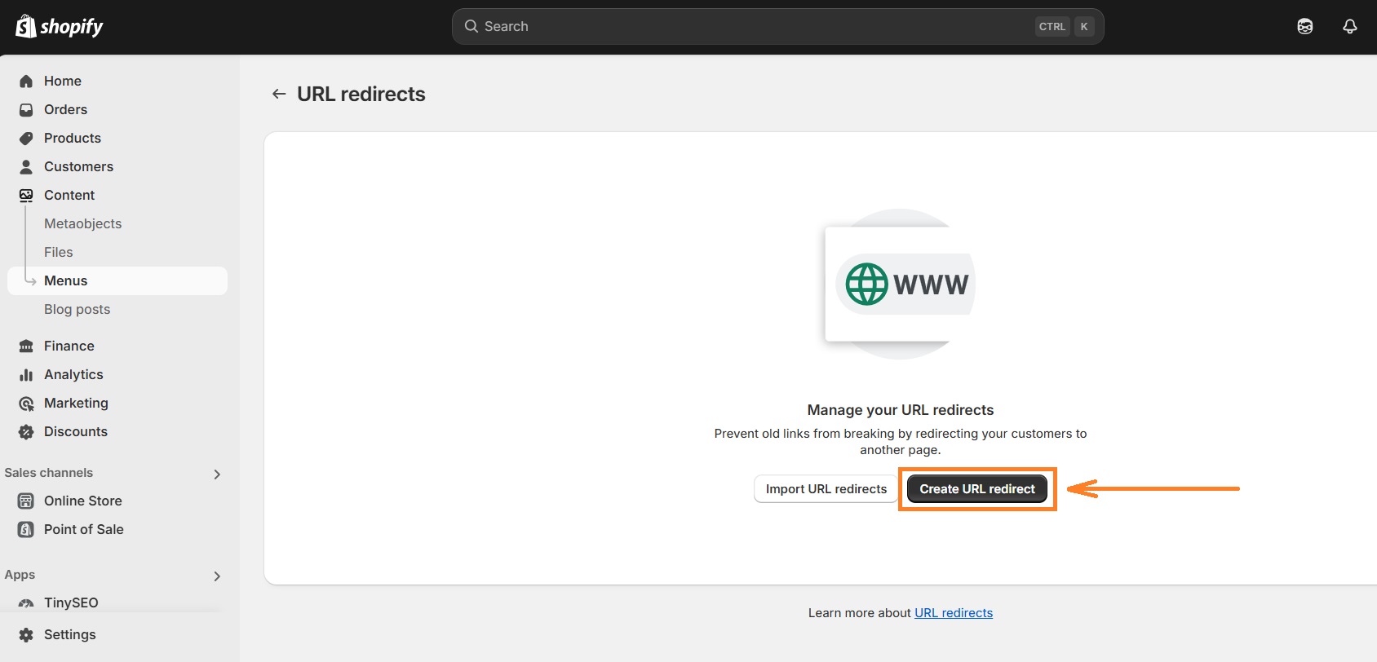
Task: Open the notifications bell
Action: click(1350, 26)
